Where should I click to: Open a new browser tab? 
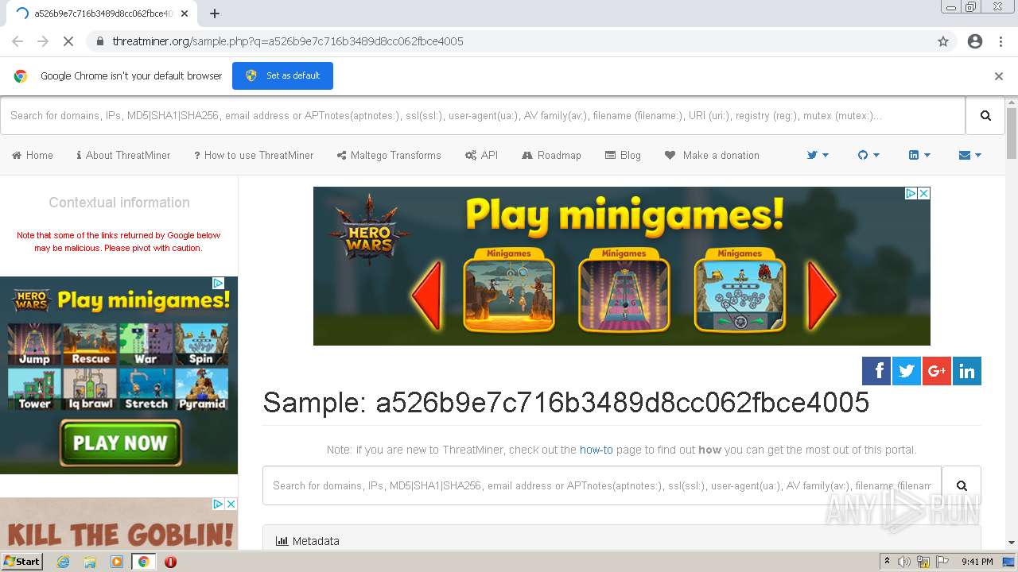pos(215,14)
